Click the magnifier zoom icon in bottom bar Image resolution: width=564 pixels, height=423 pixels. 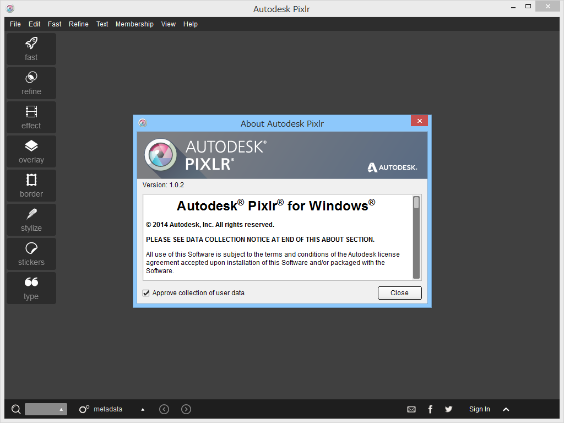(x=16, y=409)
